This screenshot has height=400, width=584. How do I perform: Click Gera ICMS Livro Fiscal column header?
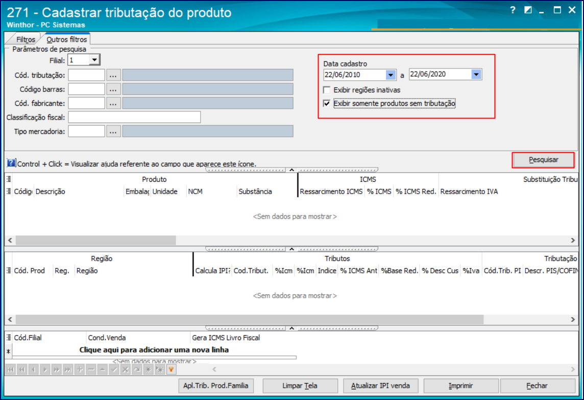tap(226, 338)
